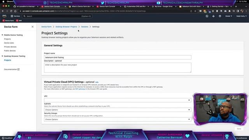Click the Desktop Browser Projects breadcrumb
The image size is (249, 140).
point(66,27)
